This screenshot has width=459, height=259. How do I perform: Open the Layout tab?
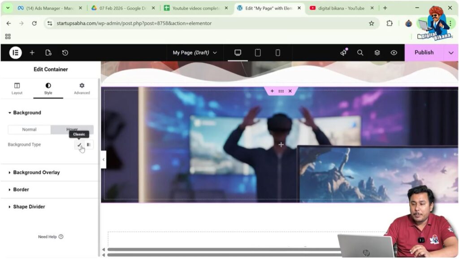click(x=17, y=88)
